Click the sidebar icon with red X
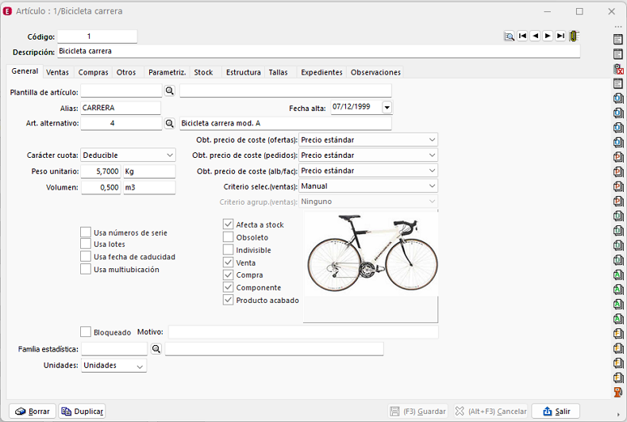This screenshot has width=627, height=422. click(618, 69)
